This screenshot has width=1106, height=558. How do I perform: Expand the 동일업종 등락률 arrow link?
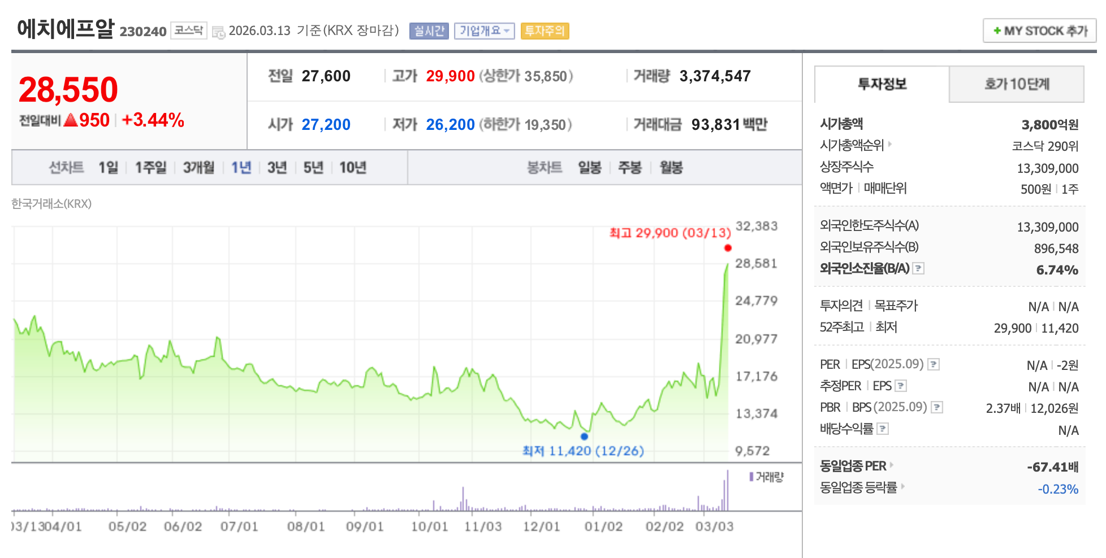tap(902, 486)
